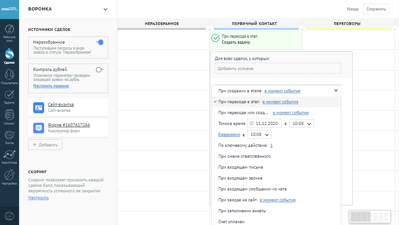Select the При входящем звонке option

[x=240, y=178]
